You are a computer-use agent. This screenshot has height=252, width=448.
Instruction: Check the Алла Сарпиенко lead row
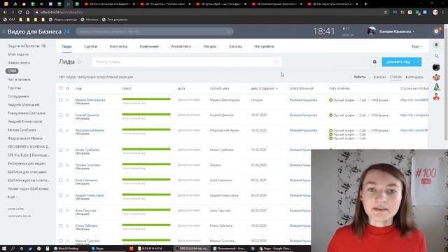click(x=61, y=181)
